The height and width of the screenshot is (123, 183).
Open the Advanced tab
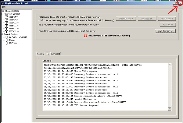point(56,54)
